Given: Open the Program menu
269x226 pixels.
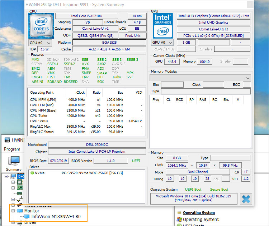Looking at the screenshot, I should (x=12, y=149).
